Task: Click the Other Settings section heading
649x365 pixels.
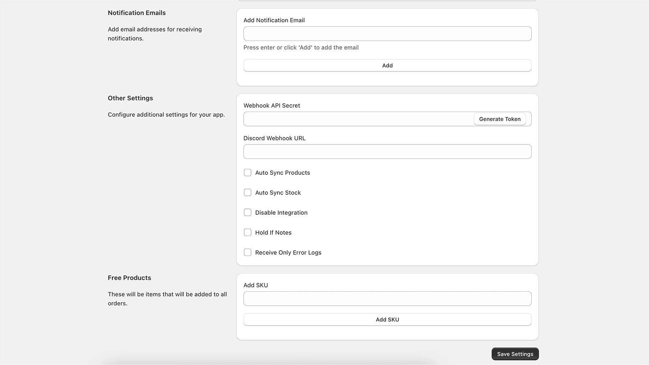Action: coord(130,98)
